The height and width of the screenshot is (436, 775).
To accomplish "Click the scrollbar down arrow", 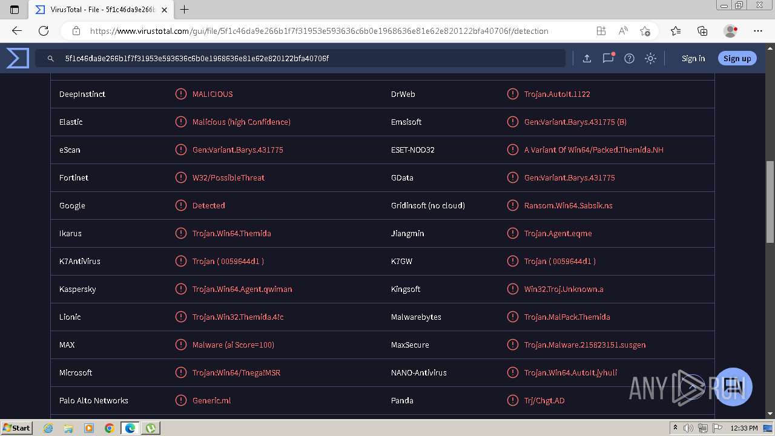I will [x=770, y=414].
